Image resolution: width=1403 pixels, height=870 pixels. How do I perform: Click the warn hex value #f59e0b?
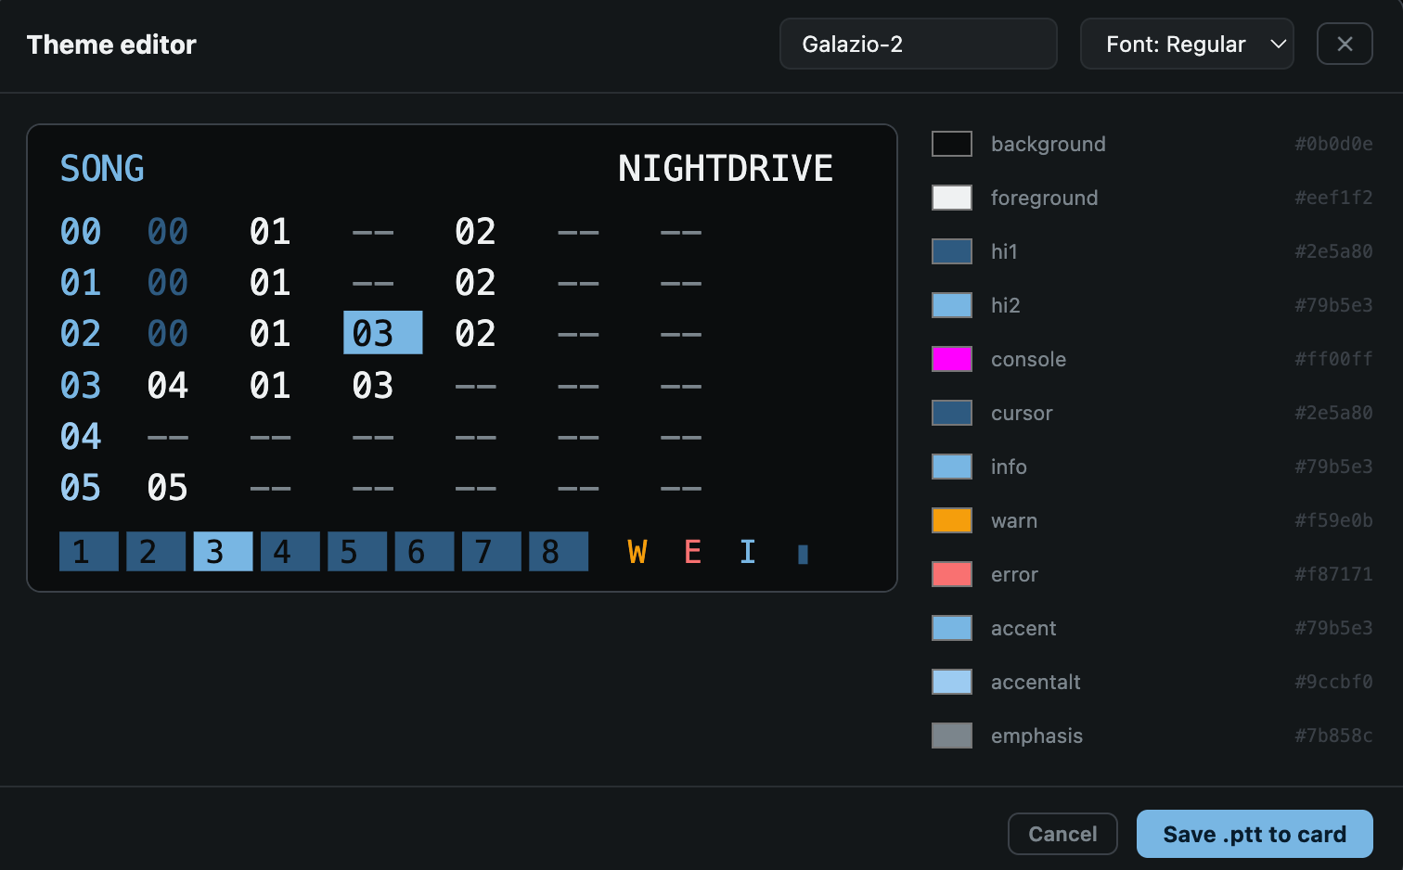[x=1333, y=520]
